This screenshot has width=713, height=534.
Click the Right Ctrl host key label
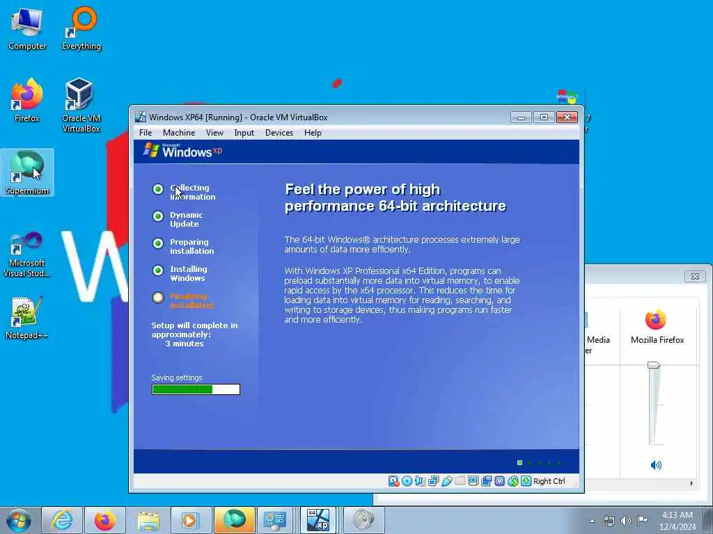pyautogui.click(x=549, y=481)
